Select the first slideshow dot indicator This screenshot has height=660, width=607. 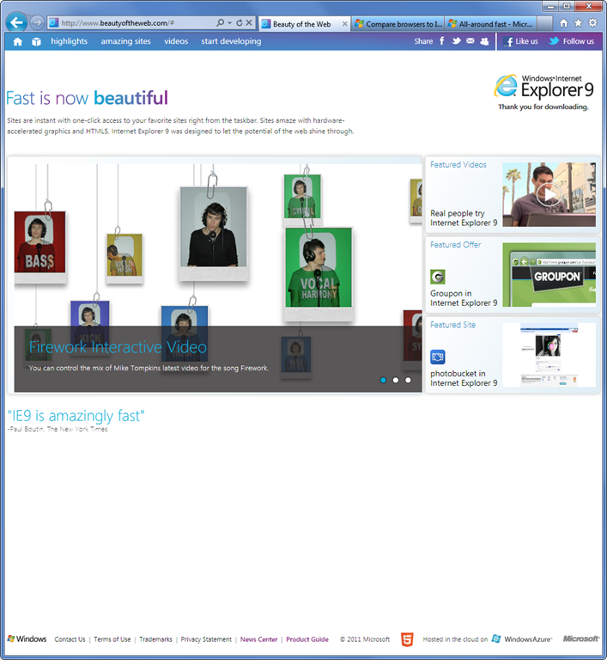coord(383,380)
